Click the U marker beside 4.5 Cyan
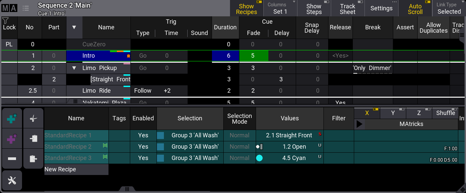Image resolution: width=466 pixels, height=193 pixels. point(320,157)
